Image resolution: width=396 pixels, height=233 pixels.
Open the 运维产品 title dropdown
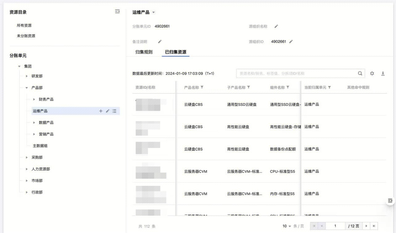click(154, 13)
